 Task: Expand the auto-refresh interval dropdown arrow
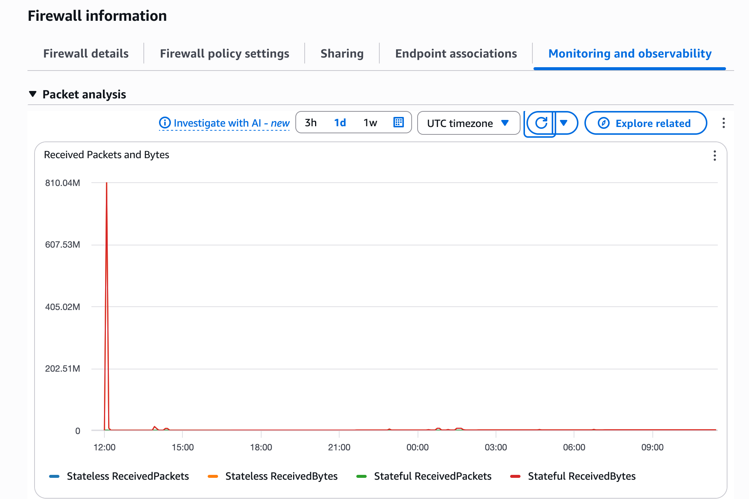pos(564,123)
